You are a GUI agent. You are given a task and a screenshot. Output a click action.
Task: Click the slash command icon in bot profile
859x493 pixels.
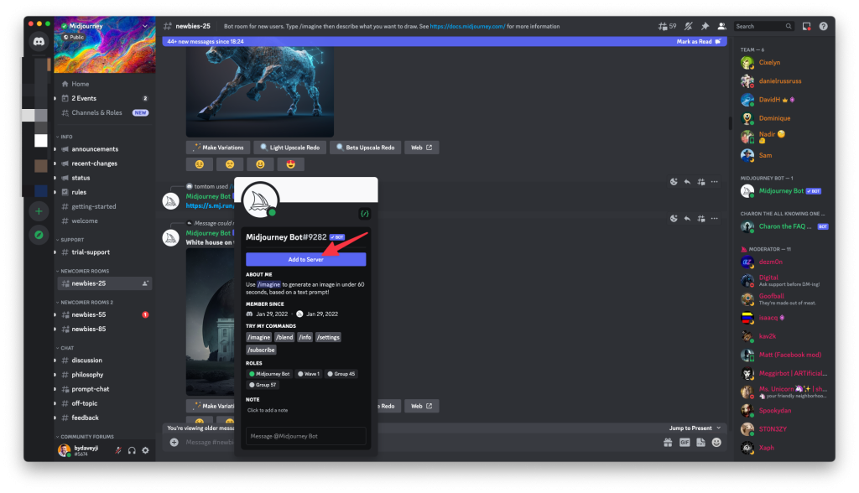[364, 214]
